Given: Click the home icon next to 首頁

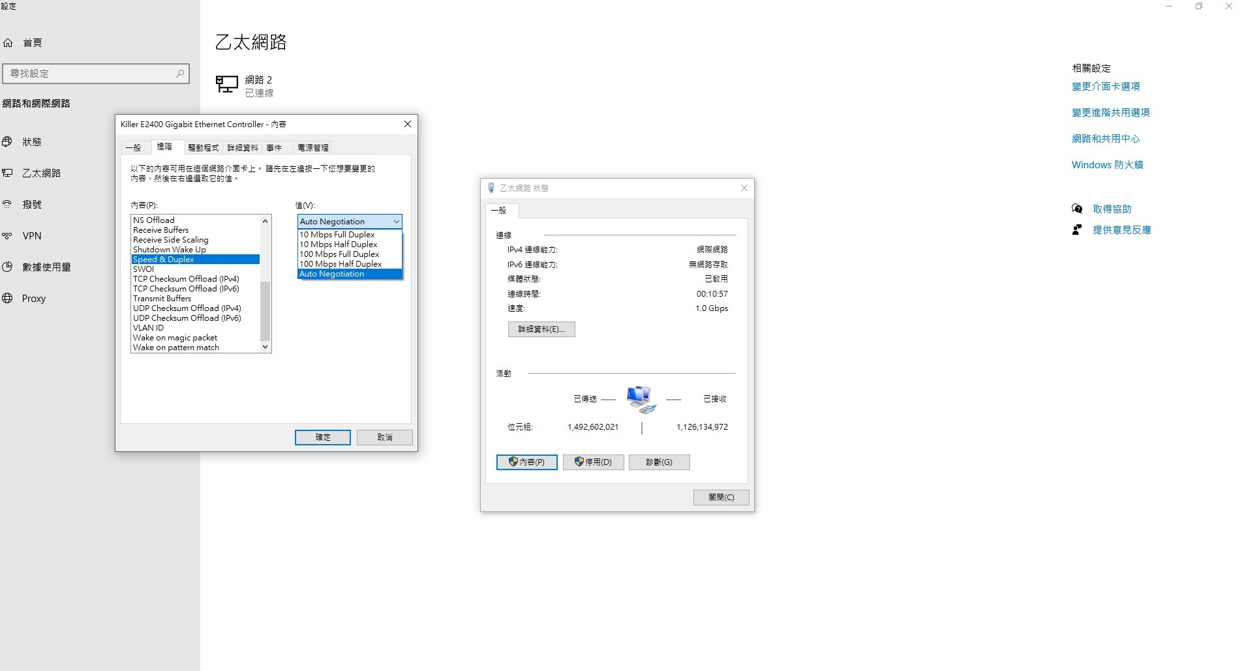Looking at the screenshot, I should coord(8,43).
